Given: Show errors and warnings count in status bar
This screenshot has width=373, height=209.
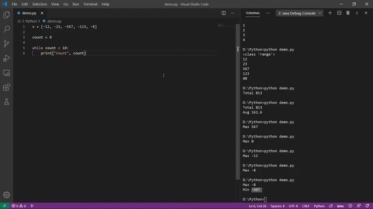Looking at the screenshot, I should (x=19, y=206).
